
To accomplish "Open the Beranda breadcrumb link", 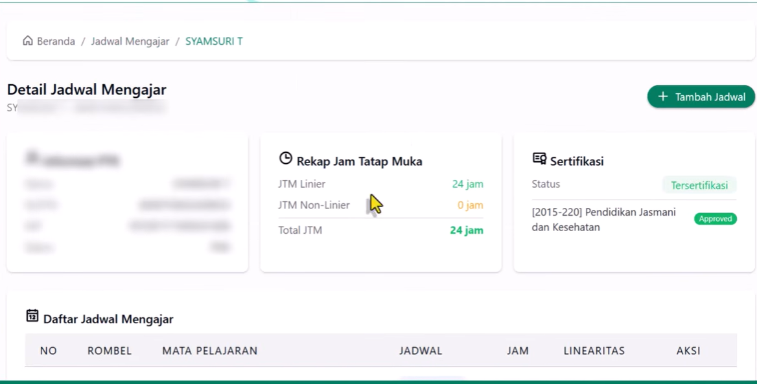I will 56,41.
